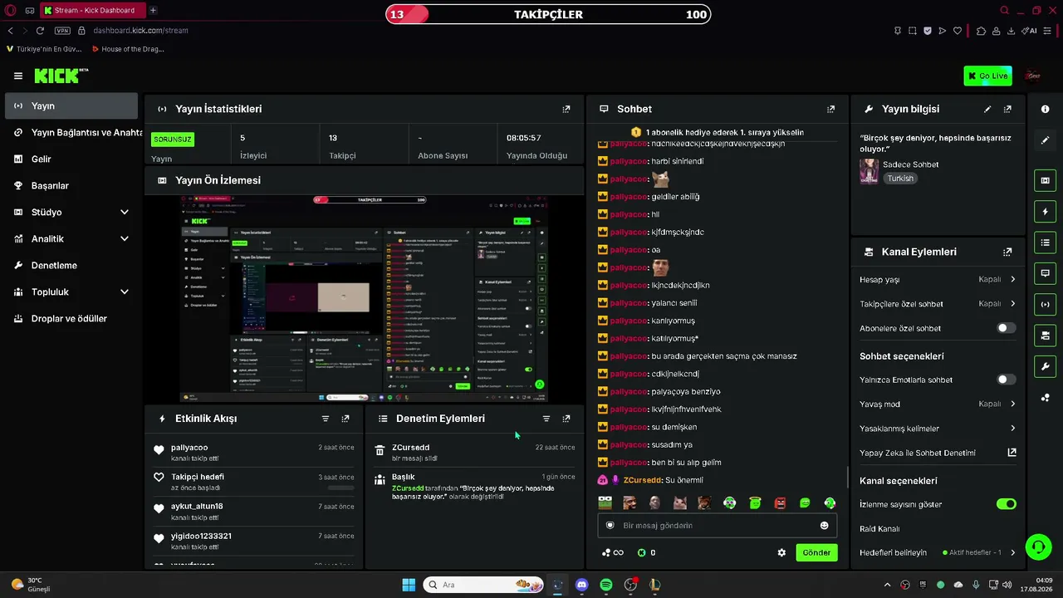The width and height of the screenshot is (1063, 598).
Task: Open Yavaş mod setting chevron
Action: (1012, 404)
